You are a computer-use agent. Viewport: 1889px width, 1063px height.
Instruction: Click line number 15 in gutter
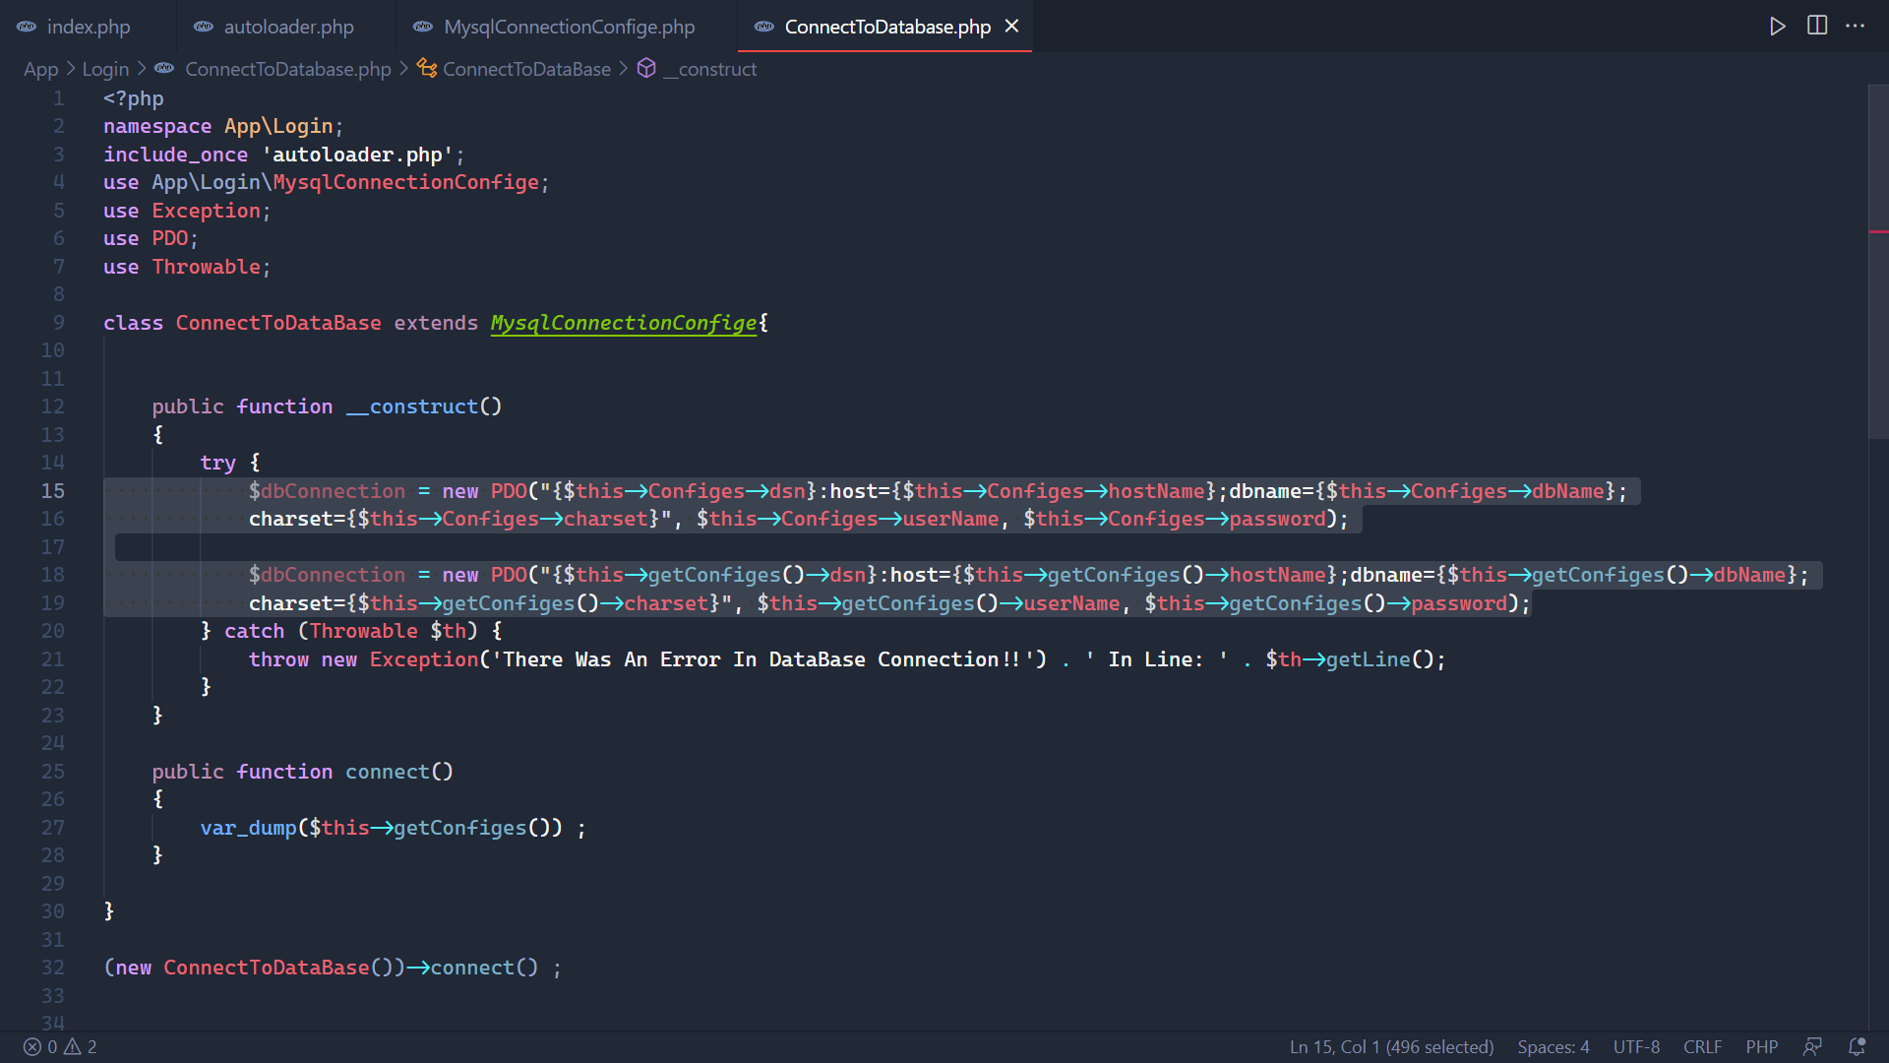pos(52,491)
